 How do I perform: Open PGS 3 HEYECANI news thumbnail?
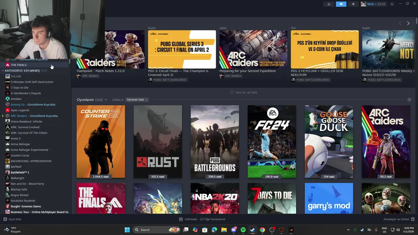point(325,49)
